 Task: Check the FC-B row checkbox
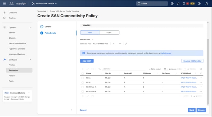pos(83,83)
